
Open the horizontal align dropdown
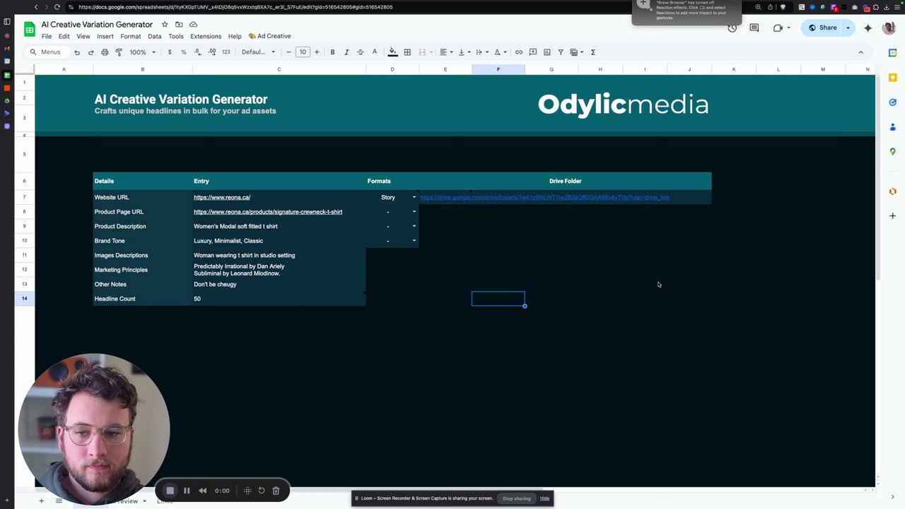(445, 52)
